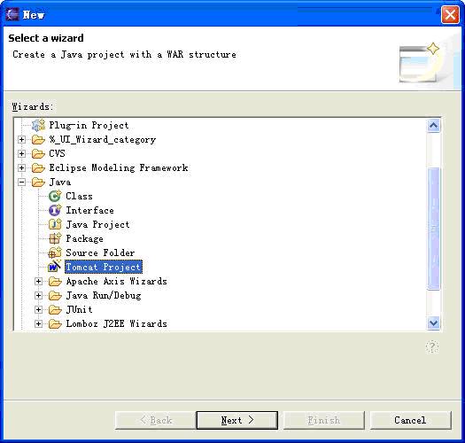Click the Next button
This screenshot has width=465, height=443.
coord(237,420)
